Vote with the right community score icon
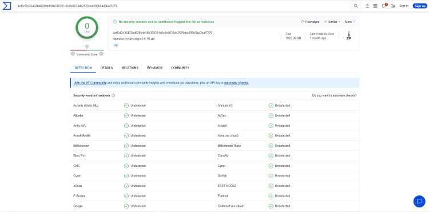Viewport: 429px width, 212px height. [x=101, y=54]
